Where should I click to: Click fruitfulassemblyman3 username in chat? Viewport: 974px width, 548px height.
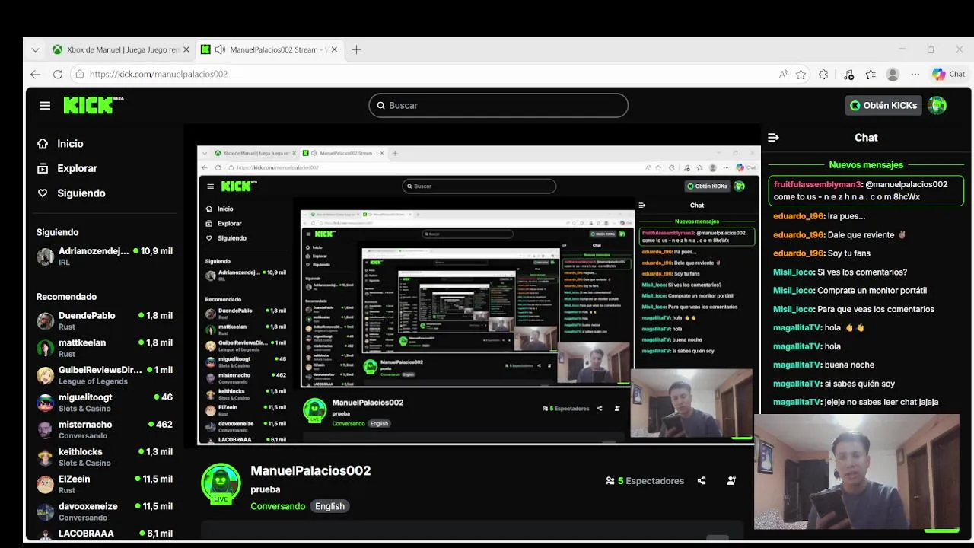[817, 184]
